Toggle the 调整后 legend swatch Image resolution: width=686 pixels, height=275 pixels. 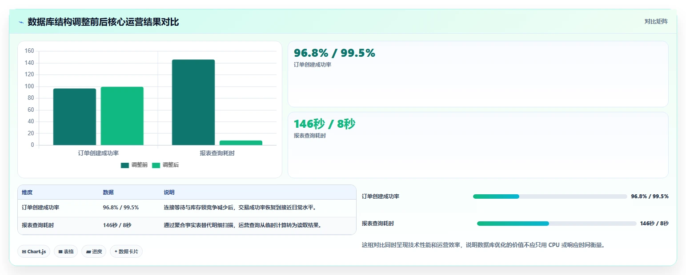pos(156,165)
